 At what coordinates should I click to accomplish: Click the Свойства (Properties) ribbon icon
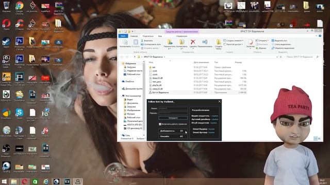tap(250, 44)
